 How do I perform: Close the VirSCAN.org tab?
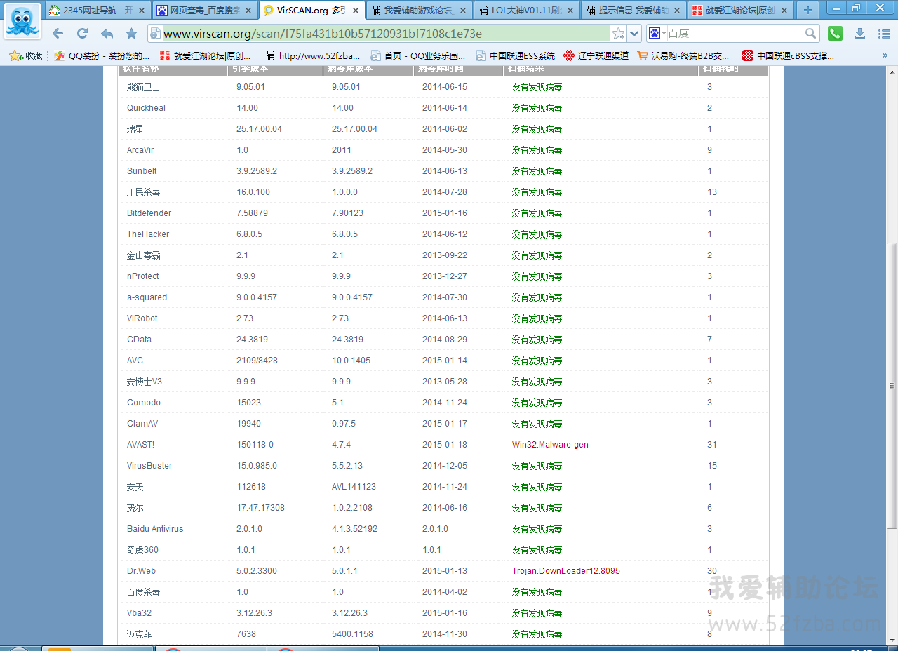pyautogui.click(x=356, y=11)
